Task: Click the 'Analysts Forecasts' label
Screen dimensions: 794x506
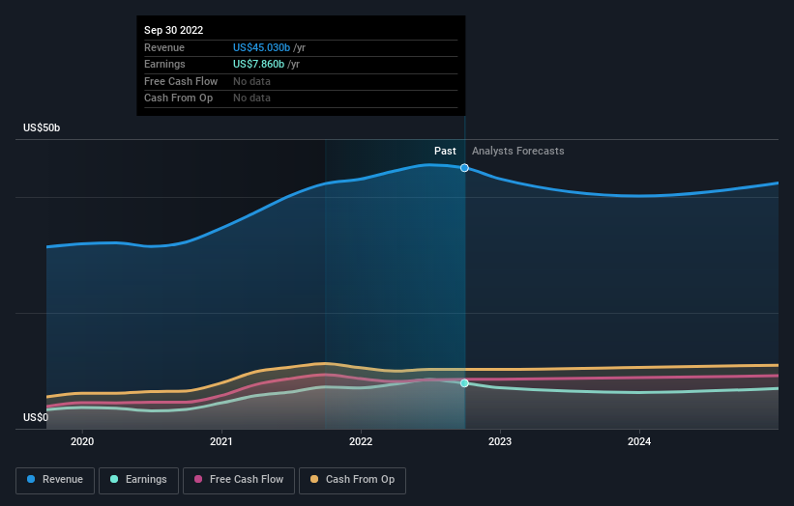Action: pos(518,151)
